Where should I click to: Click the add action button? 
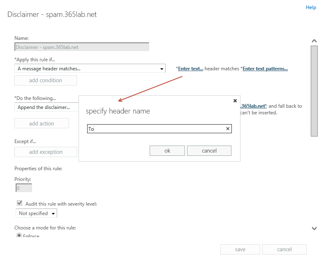point(42,123)
